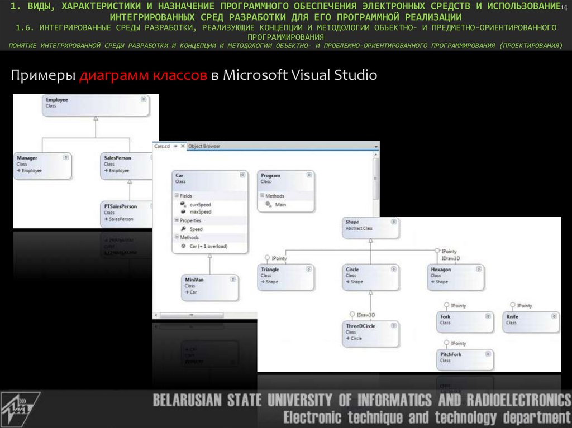Click the IDraw3D label above Hexagon
572x428 pixels.
tap(451, 258)
